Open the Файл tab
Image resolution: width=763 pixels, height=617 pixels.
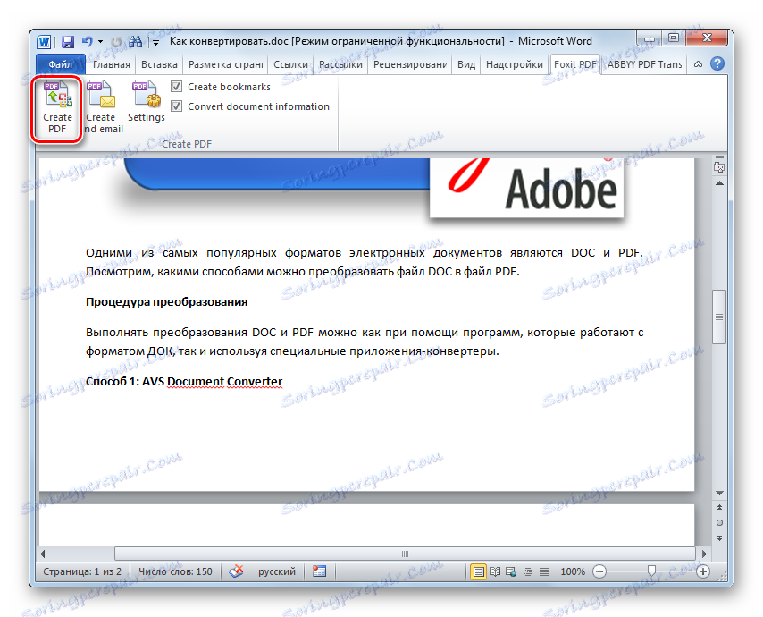(x=61, y=64)
